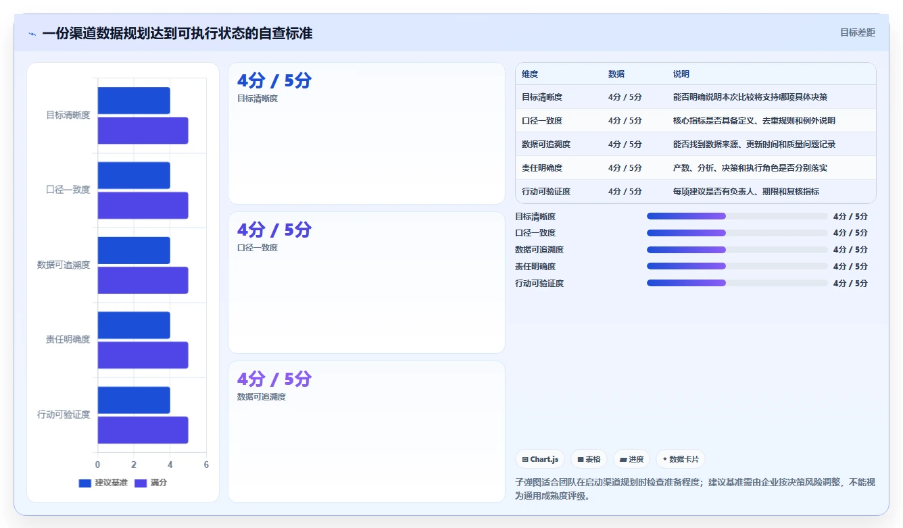The height and width of the screenshot is (528, 903).
Task: Click the purple 满分 bar for 责任明确度
Action: tap(143, 355)
